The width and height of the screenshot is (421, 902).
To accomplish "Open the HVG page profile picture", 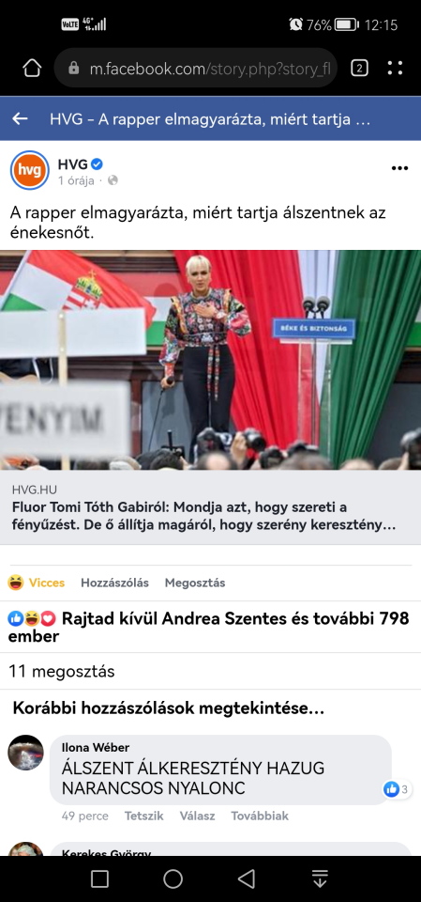I will [x=30, y=170].
